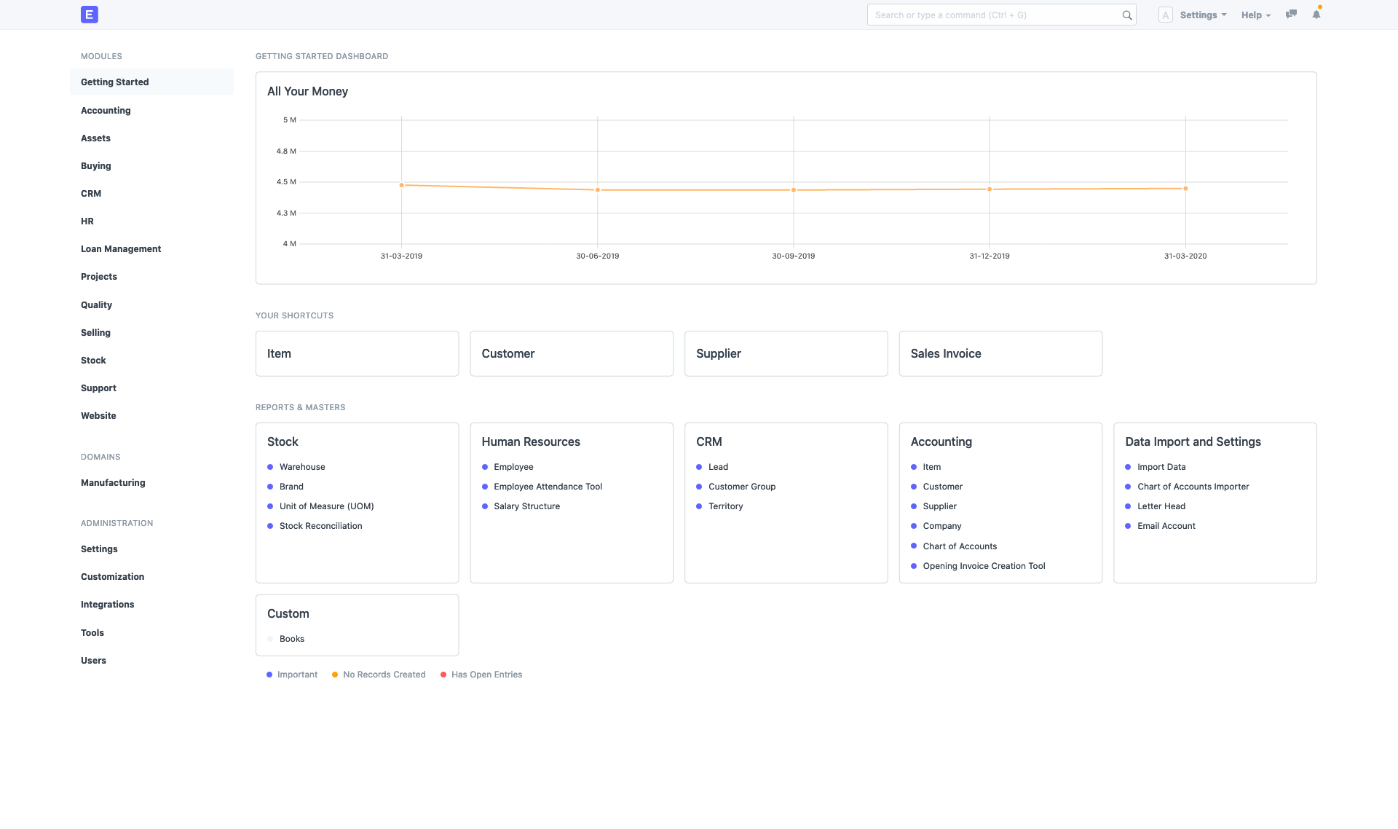Click the user avatar in the top bar
Screen dimensions: 1398x829
coord(1165,15)
